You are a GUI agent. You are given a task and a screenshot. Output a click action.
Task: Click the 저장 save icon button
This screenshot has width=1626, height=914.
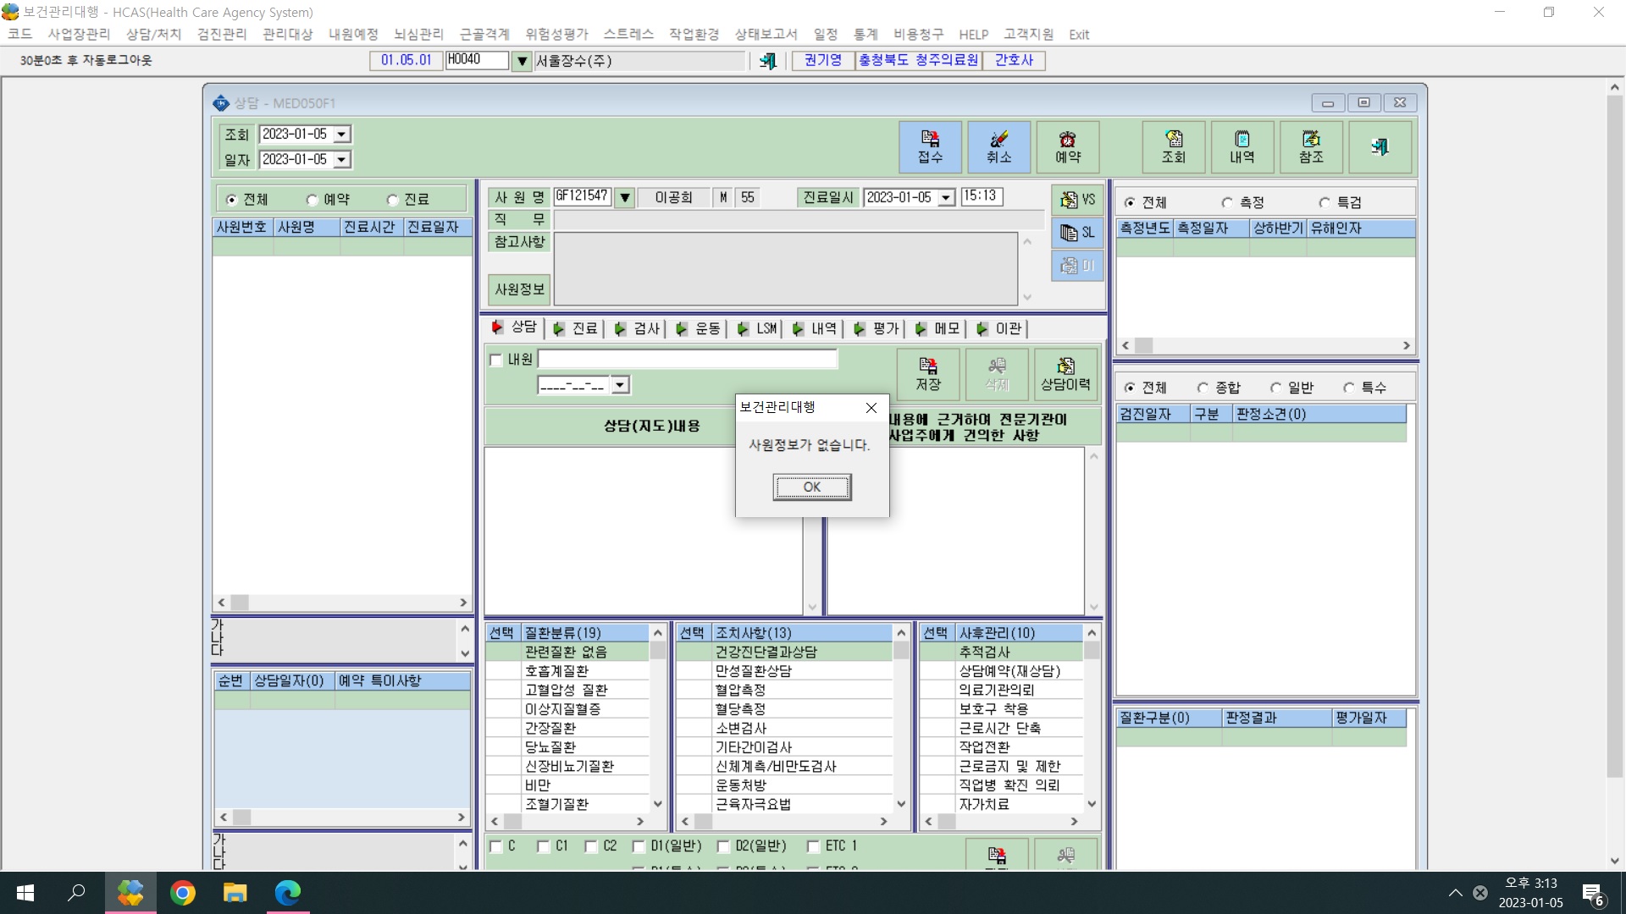(928, 374)
